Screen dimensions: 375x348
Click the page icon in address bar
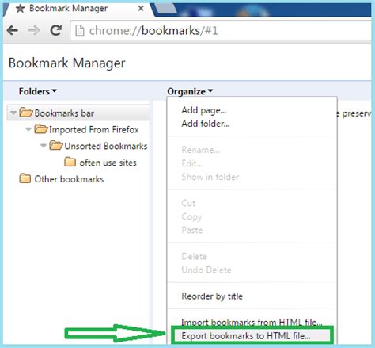coord(80,31)
